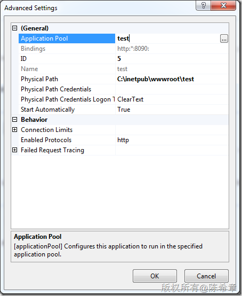
Task: Expand Connection Limits settings
Action: pyautogui.click(x=15, y=130)
